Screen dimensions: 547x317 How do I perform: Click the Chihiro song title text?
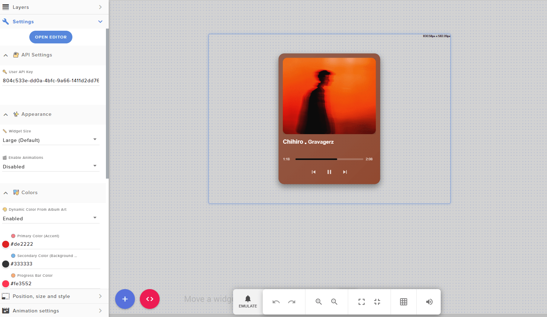point(293,142)
